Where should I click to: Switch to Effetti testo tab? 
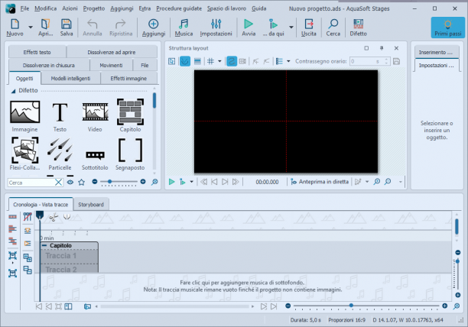(37, 52)
